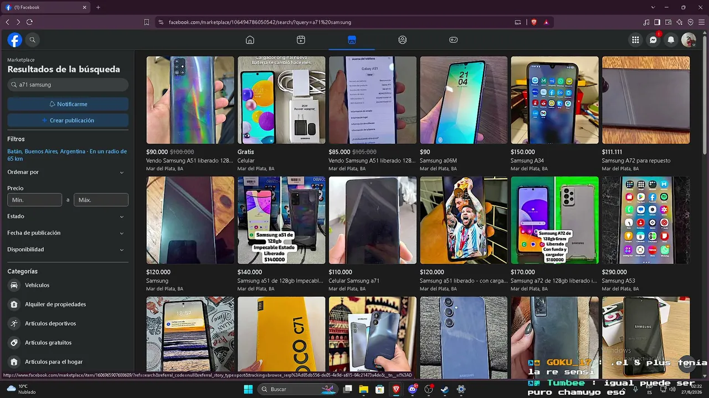
Task: Click the Crear publicación button
Action: point(68,120)
